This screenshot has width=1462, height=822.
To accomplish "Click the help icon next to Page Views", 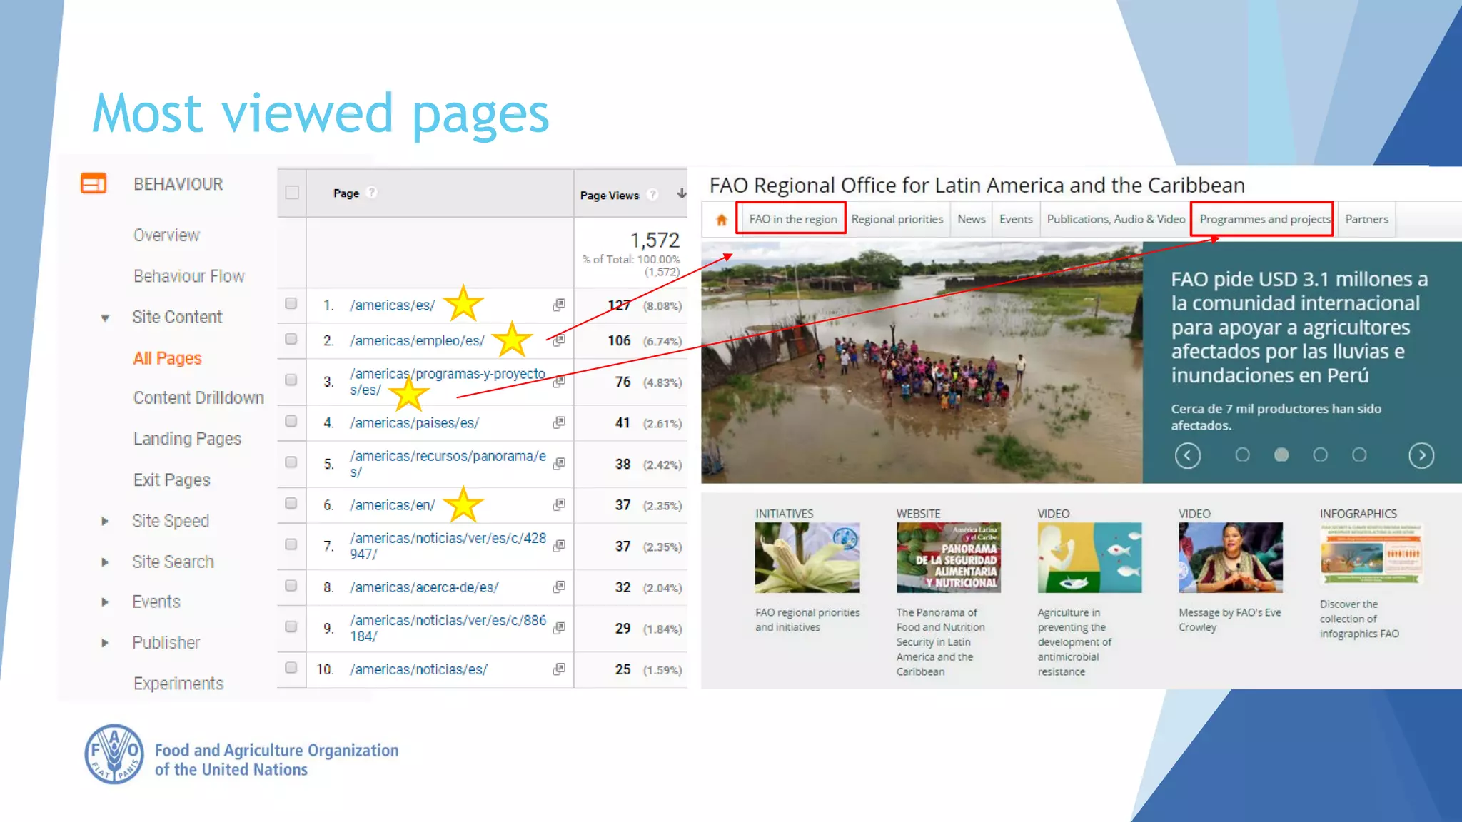I will pos(652,195).
